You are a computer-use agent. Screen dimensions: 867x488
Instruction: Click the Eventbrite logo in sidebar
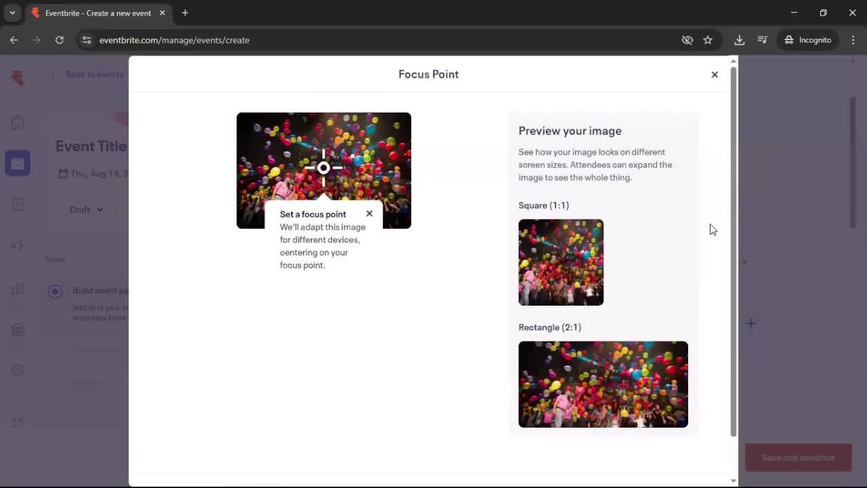click(18, 78)
